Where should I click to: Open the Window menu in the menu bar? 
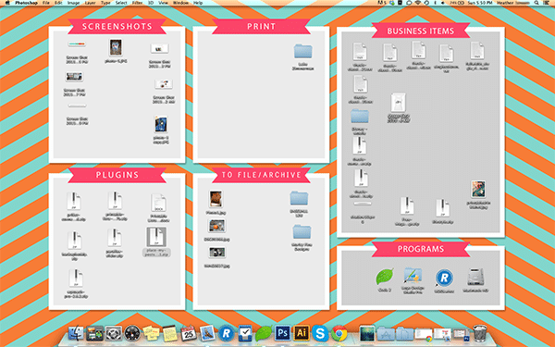(180, 3)
